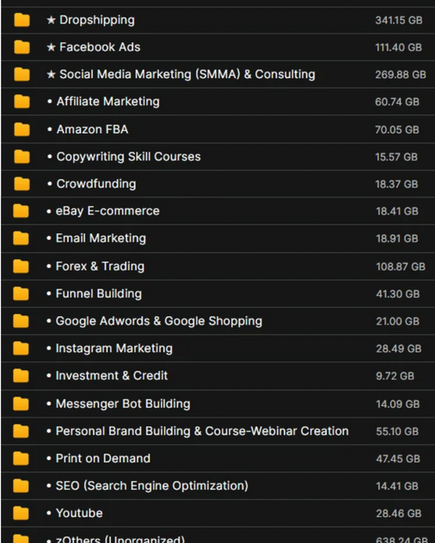This screenshot has height=543, width=435.
Task: Click the 18.37 GB size value
Action: pos(397,184)
